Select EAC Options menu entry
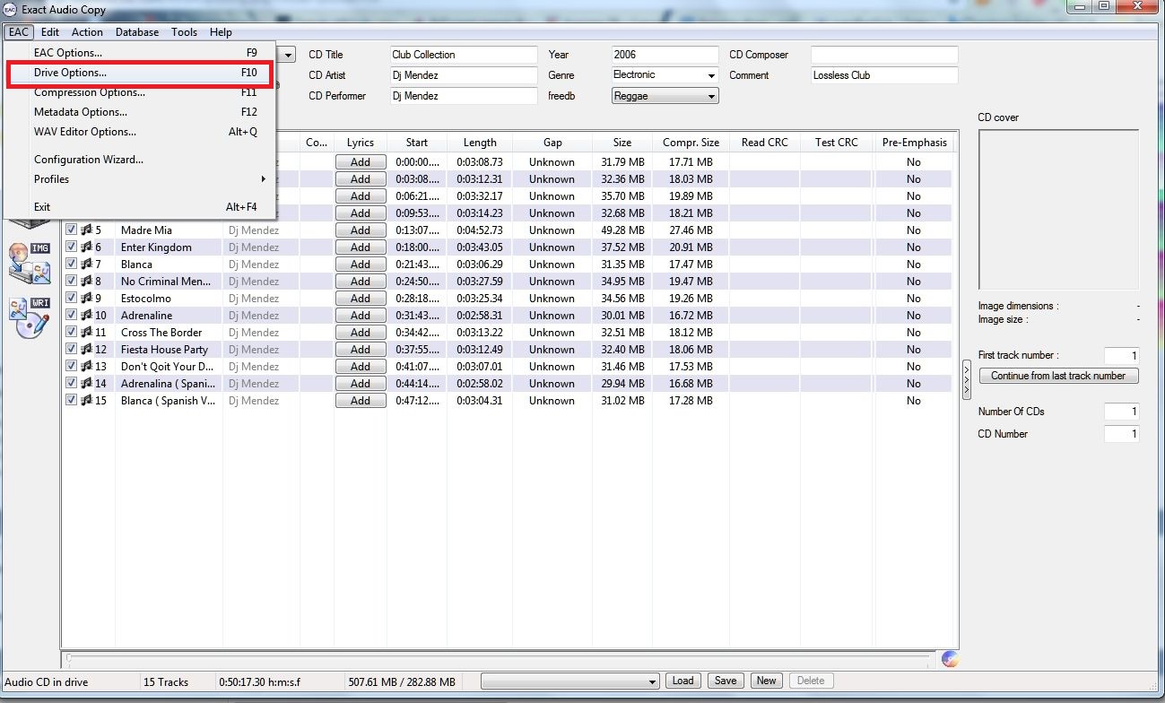The image size is (1165, 703). click(139, 53)
